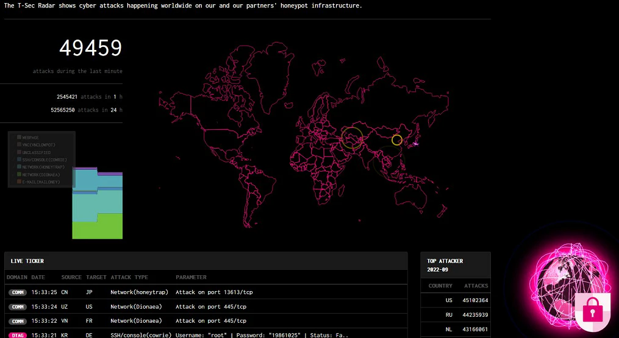Click the COMM badge in the 15:33:22 row
This screenshot has width=619, height=338.
18,321
